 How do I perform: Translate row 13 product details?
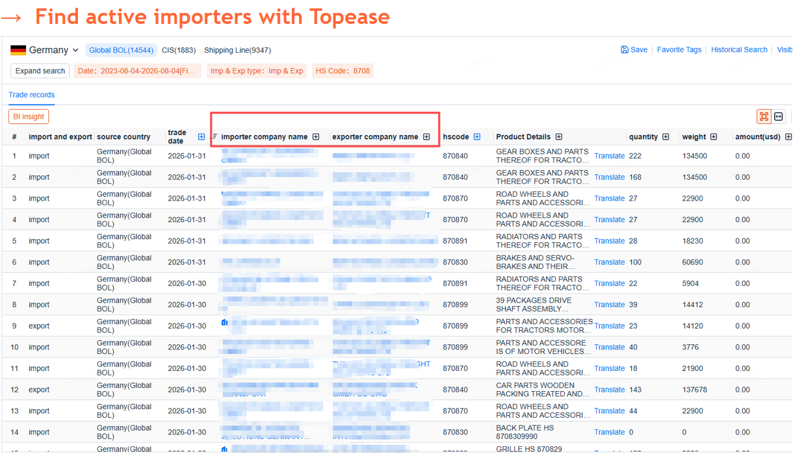tap(609, 411)
